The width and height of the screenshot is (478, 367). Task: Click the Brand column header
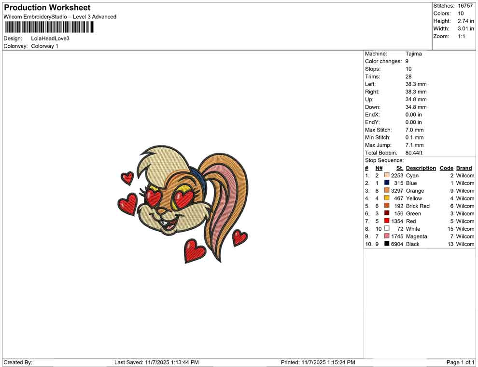[x=464, y=168]
